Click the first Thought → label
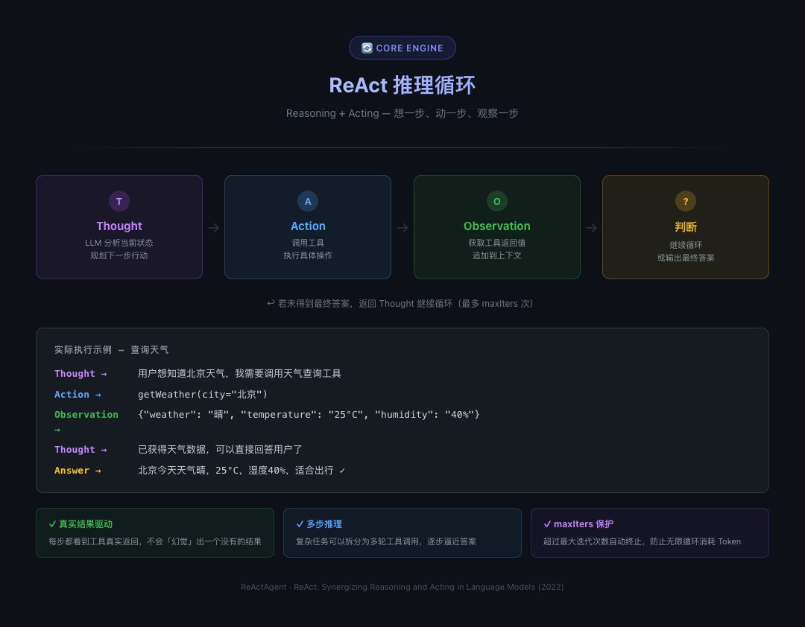Image resolution: width=805 pixels, height=627 pixels. (x=80, y=374)
